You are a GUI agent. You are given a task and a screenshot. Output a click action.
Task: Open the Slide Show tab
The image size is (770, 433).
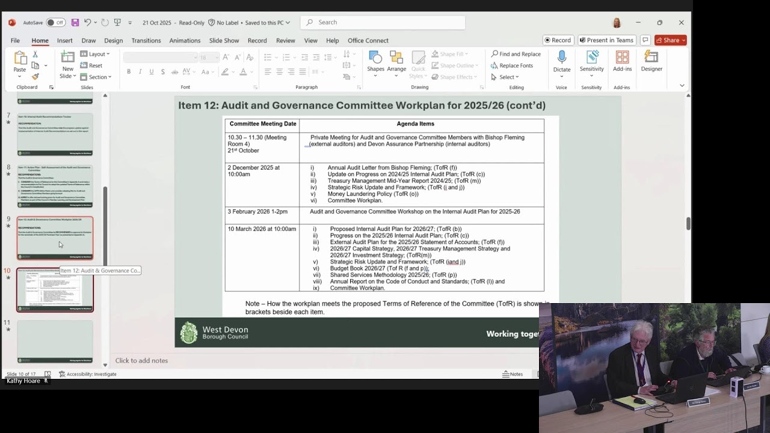[x=224, y=40]
